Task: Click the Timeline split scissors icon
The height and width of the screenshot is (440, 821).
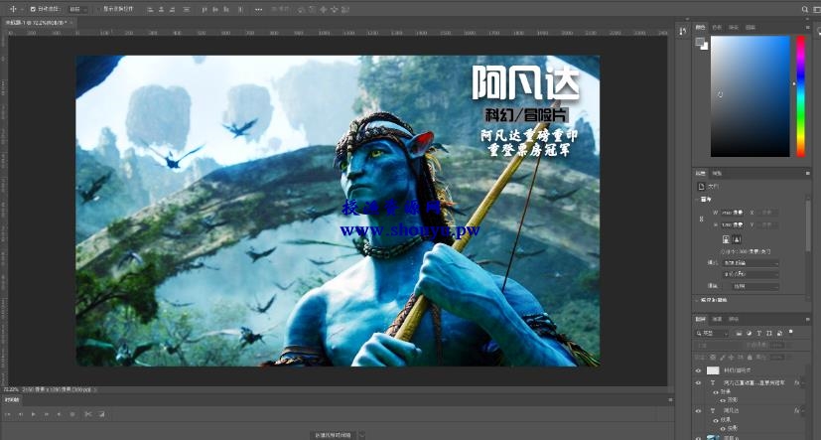Action: tap(88, 414)
